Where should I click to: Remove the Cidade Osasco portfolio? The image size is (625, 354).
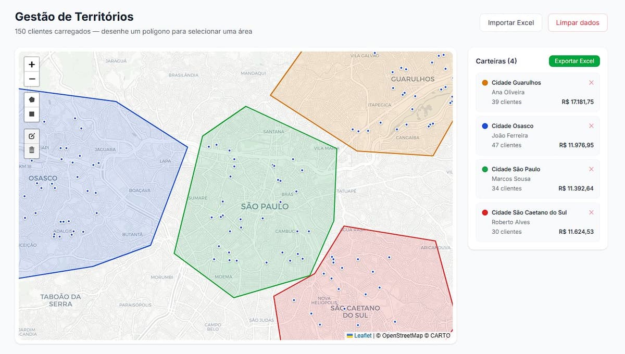pyautogui.click(x=591, y=126)
